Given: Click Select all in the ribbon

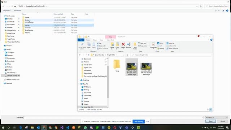Looking at the screenshot, I should (170, 43).
